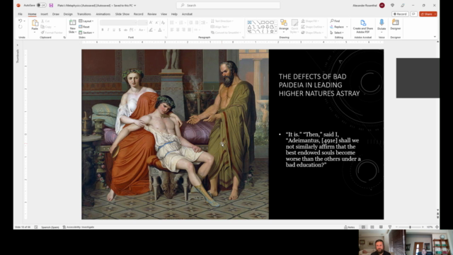The height and width of the screenshot is (255, 453).
Task: Open the Layout dropdown
Action: [x=86, y=21]
